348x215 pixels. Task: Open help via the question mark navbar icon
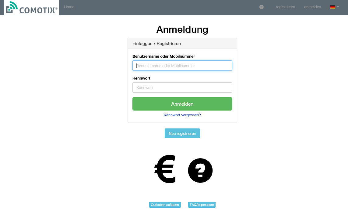click(x=261, y=7)
